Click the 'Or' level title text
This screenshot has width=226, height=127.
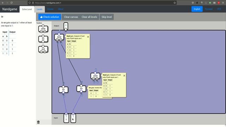coord(2,17)
